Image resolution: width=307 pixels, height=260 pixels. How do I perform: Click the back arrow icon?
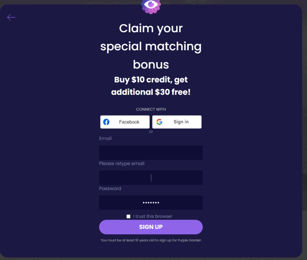[x=11, y=18]
